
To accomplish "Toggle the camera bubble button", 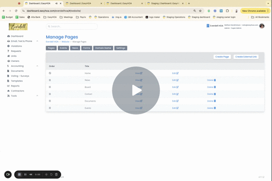I will click(8, 174).
